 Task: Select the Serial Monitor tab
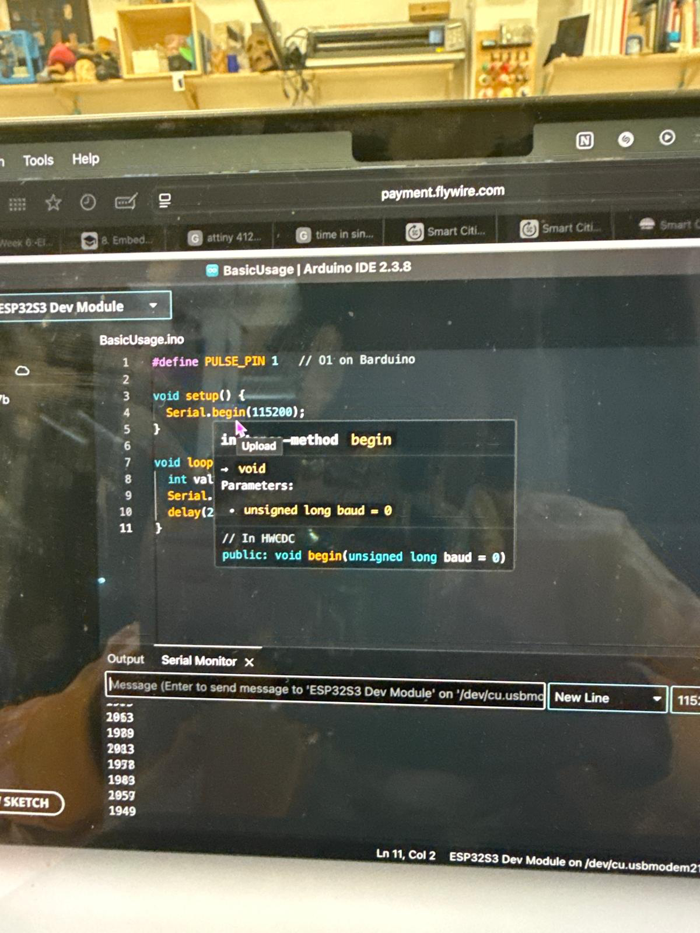[x=199, y=661]
